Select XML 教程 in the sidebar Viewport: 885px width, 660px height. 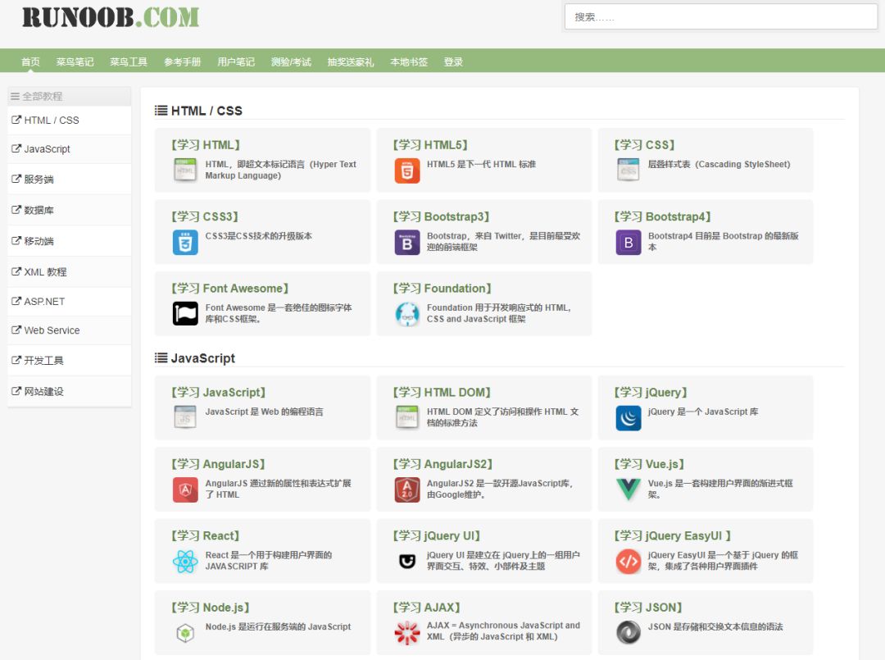pyautogui.click(x=70, y=271)
